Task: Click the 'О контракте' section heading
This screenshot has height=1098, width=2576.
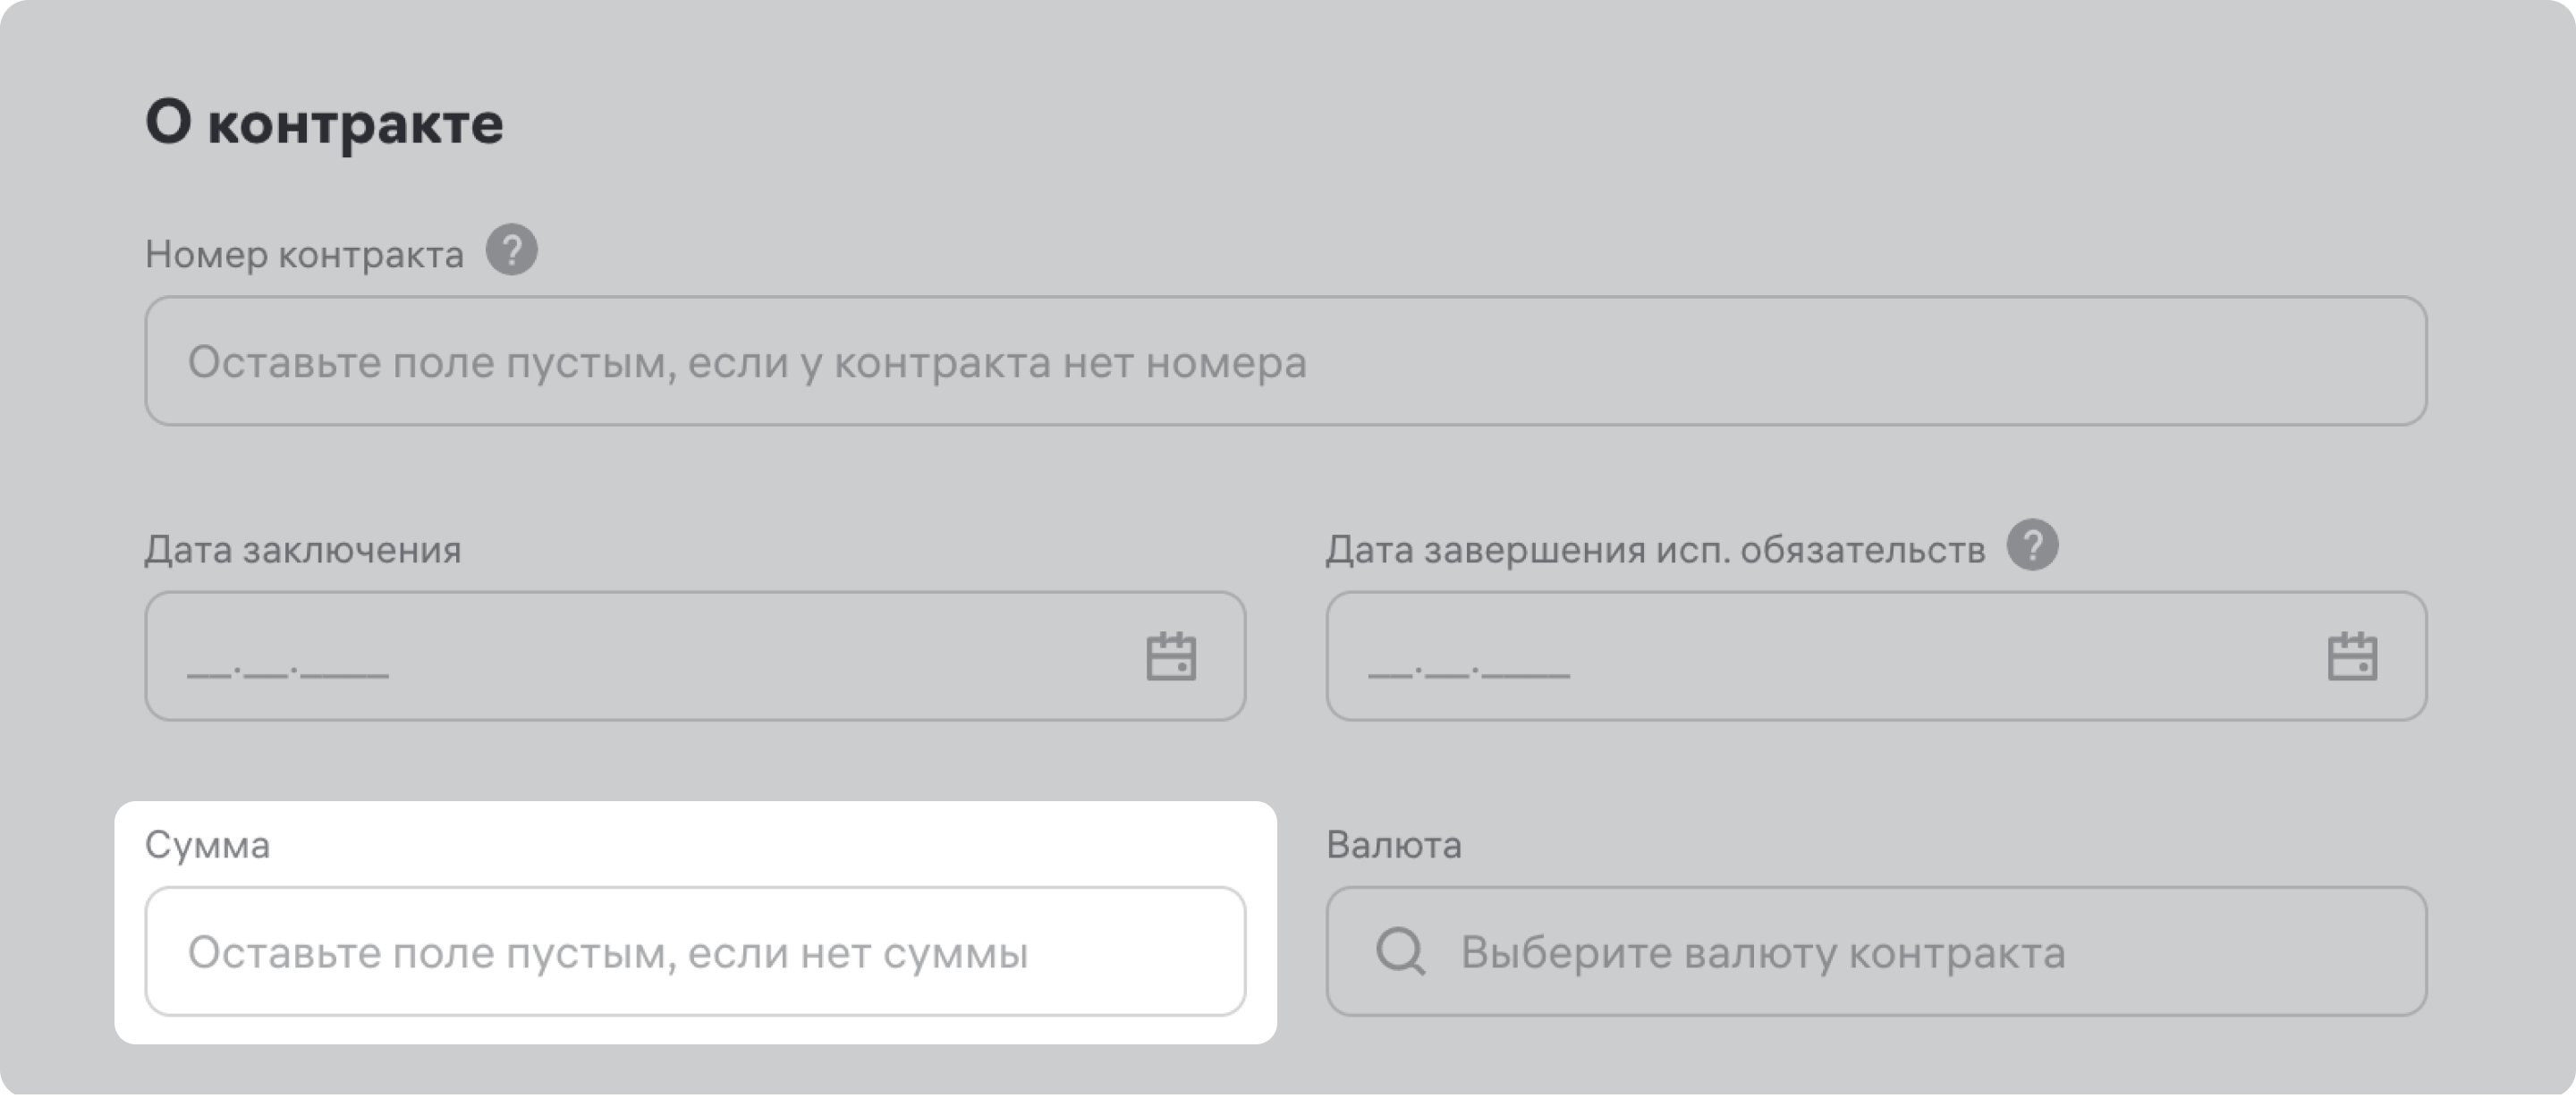Action: pyautogui.click(x=324, y=123)
